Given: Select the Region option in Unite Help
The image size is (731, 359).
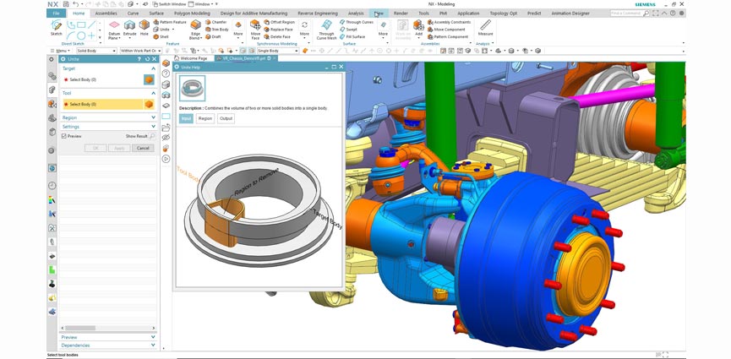Looking at the screenshot, I should tap(205, 119).
